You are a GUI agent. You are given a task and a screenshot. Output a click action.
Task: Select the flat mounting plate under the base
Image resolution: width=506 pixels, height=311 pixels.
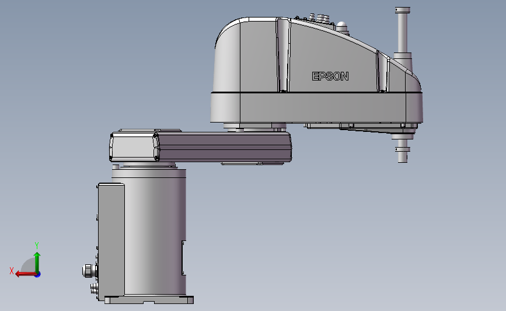point(149,300)
